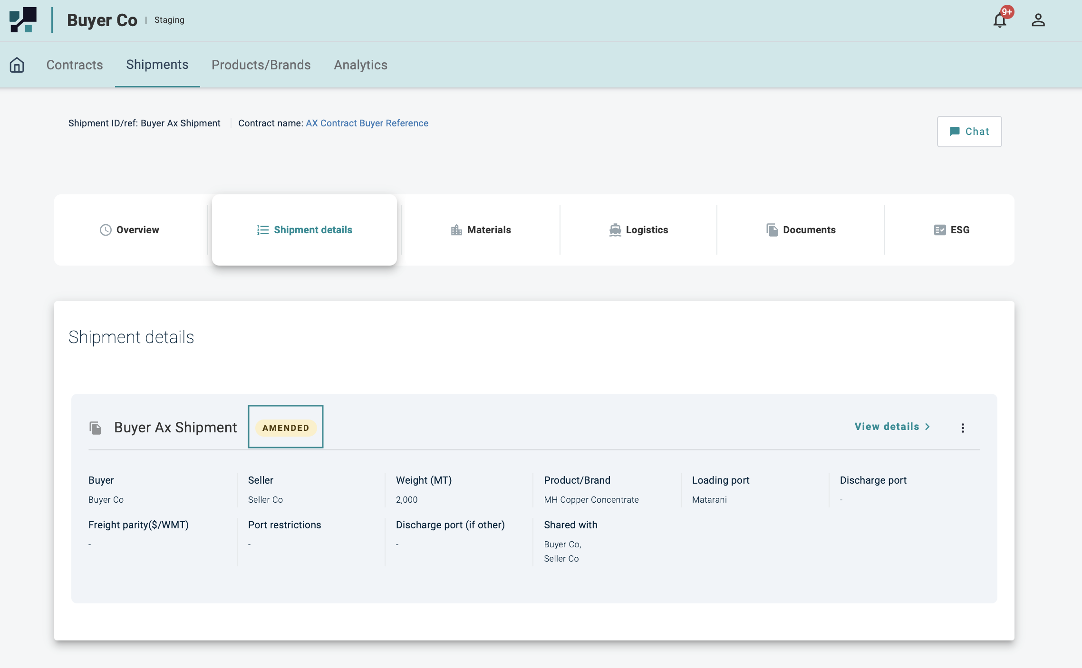Open the three-dot menu on shipment card
The height and width of the screenshot is (668, 1082).
[x=963, y=428]
